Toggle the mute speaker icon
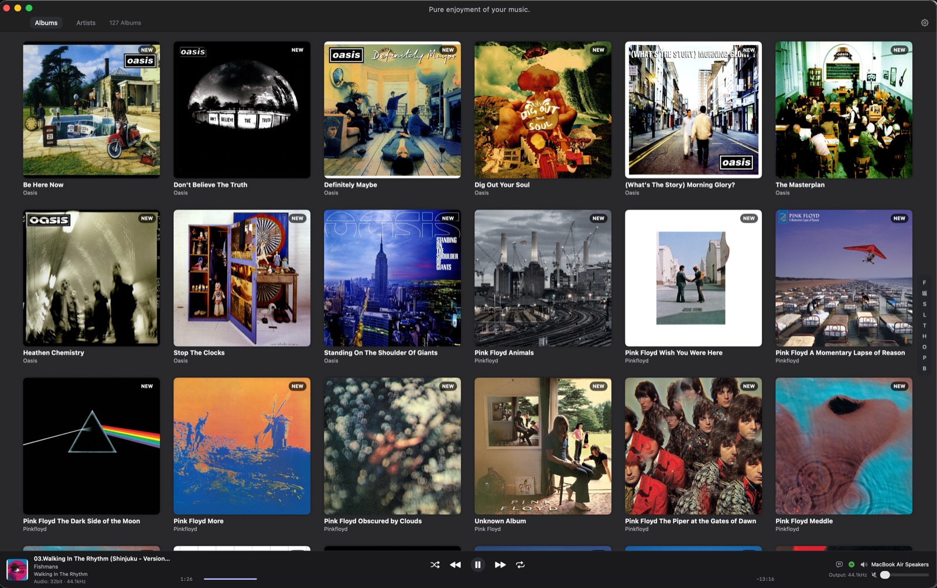Viewport: 937px width, 588px height. click(x=874, y=575)
